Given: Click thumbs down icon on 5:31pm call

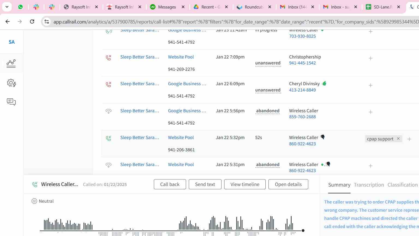Looking at the screenshot, I should click(x=328, y=164).
